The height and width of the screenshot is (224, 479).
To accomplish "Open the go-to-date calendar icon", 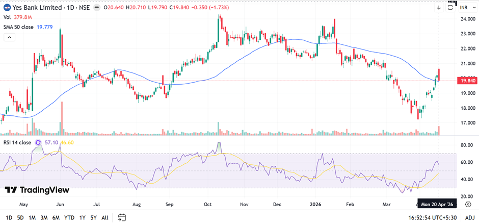I will point(121,217).
